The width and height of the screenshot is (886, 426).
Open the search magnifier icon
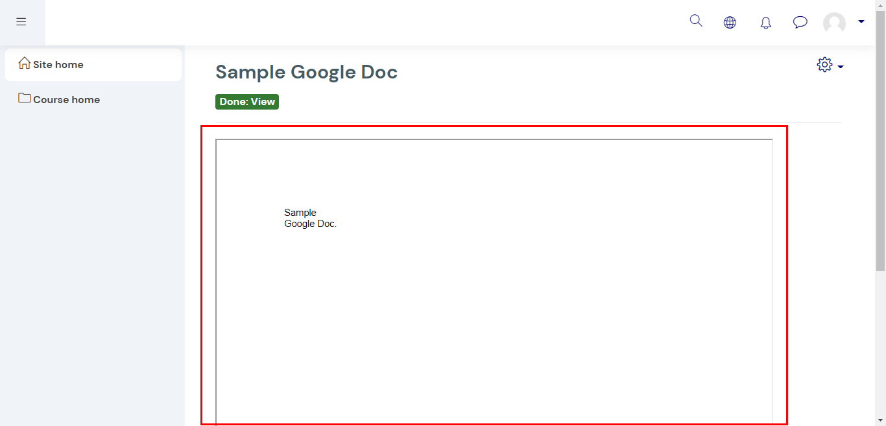pyautogui.click(x=696, y=21)
